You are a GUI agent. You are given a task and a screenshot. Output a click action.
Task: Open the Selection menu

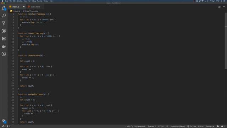tap(20, 1)
